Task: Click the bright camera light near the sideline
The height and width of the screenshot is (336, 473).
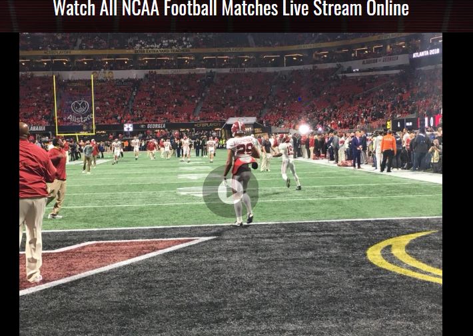Action: tap(304, 129)
